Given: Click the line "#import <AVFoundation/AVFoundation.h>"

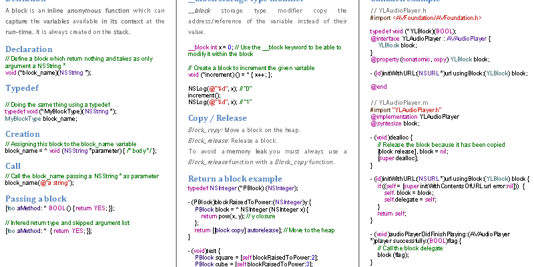Looking at the screenshot, I should tap(426, 17).
